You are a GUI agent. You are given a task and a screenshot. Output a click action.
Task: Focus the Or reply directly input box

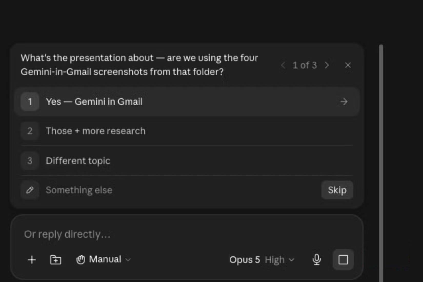click(x=187, y=234)
